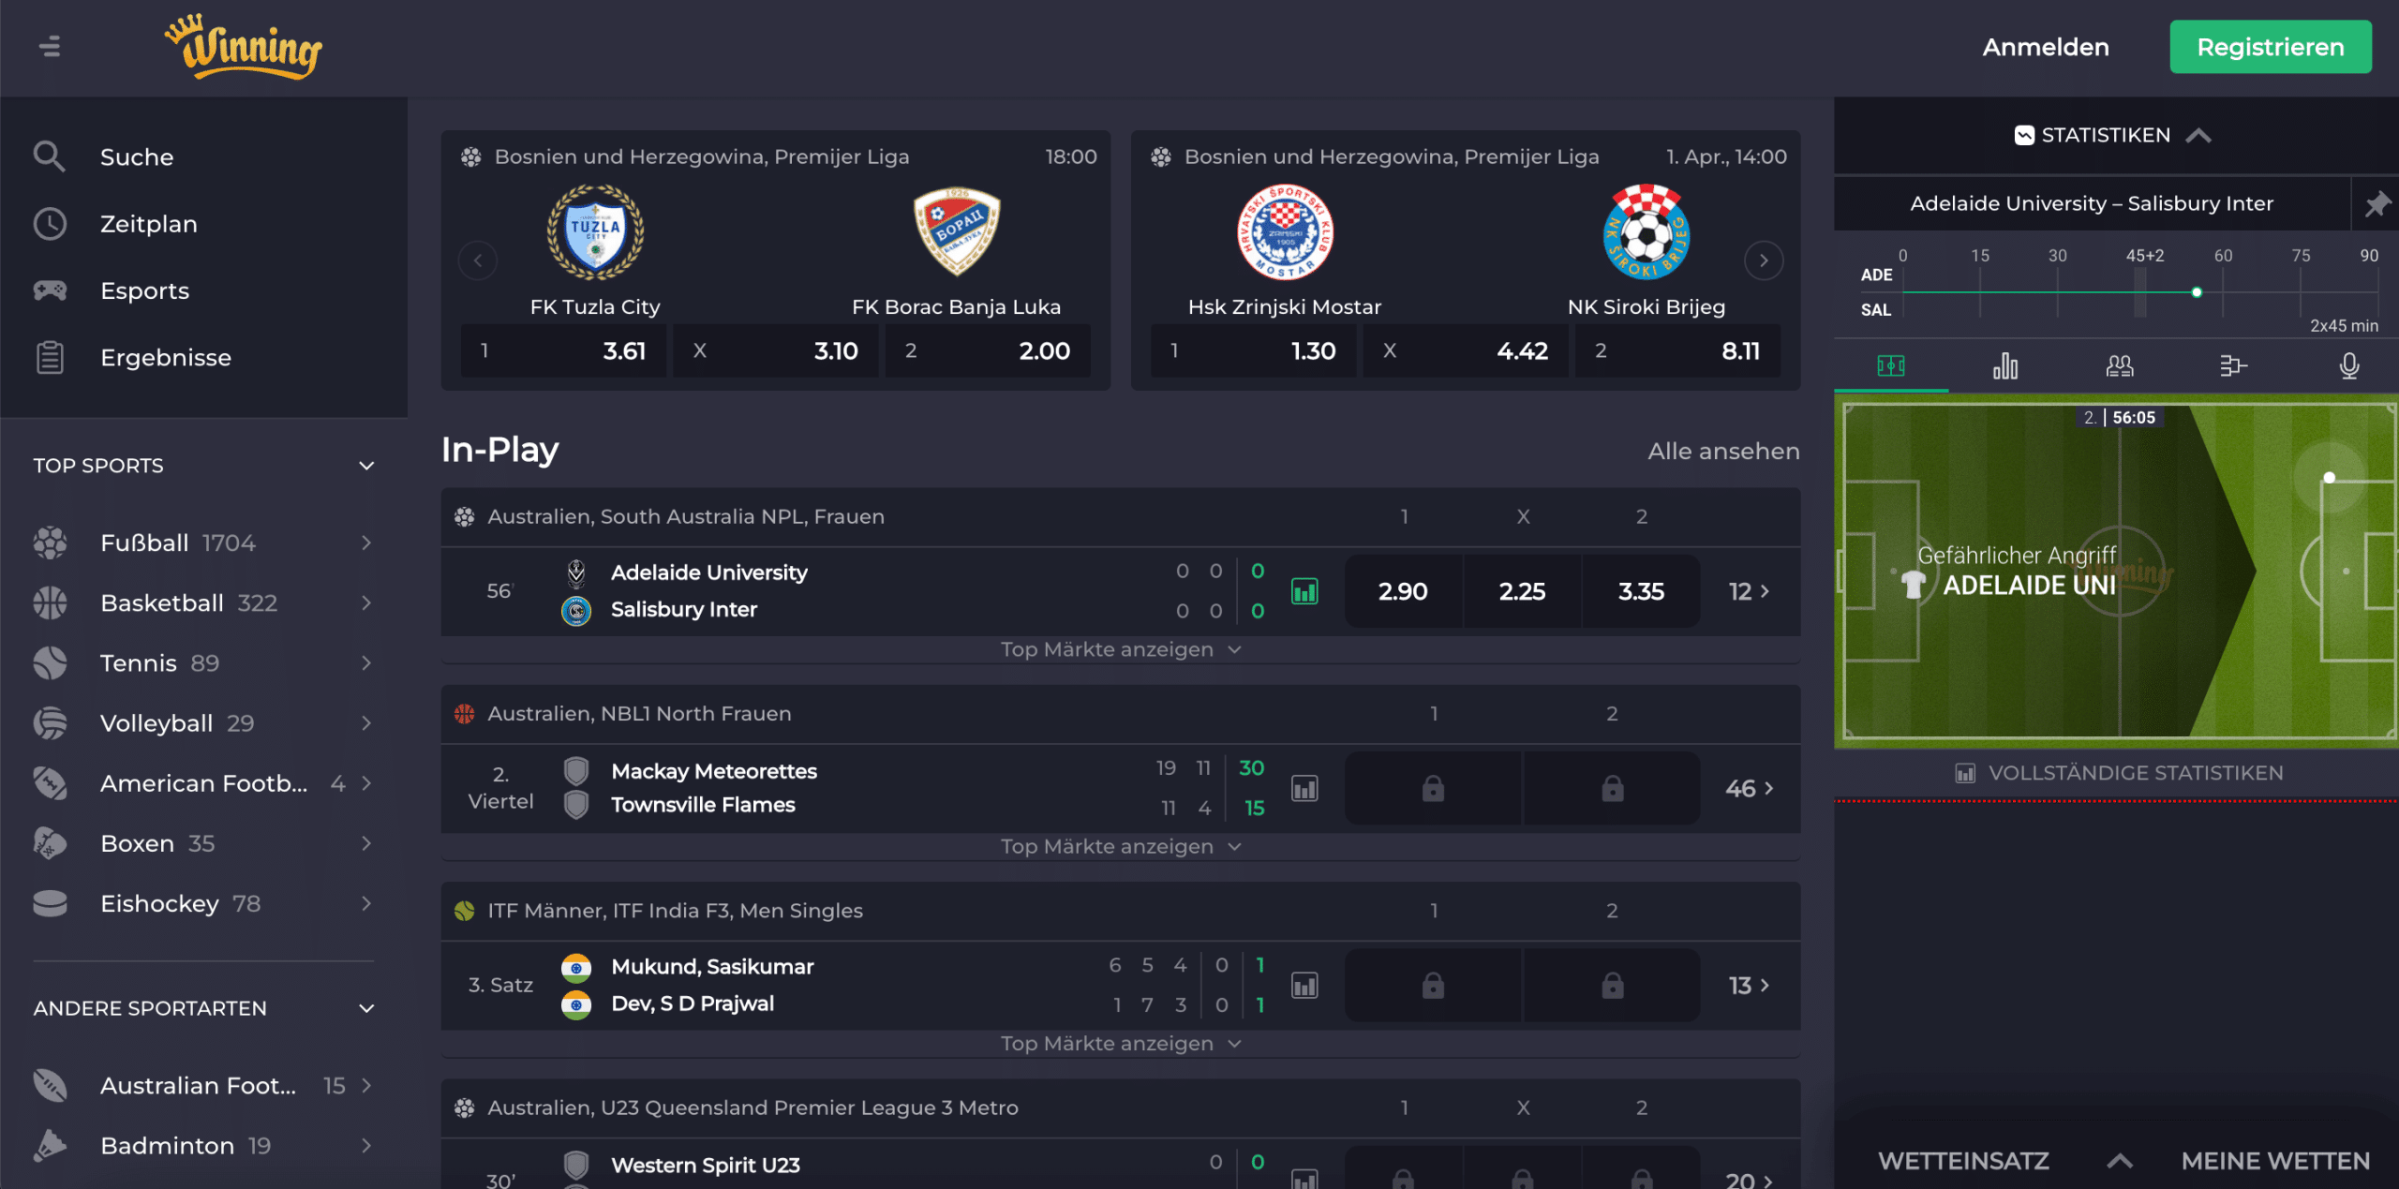Expand Basketball category arrow
The width and height of the screenshot is (2399, 1189).
pyautogui.click(x=366, y=602)
